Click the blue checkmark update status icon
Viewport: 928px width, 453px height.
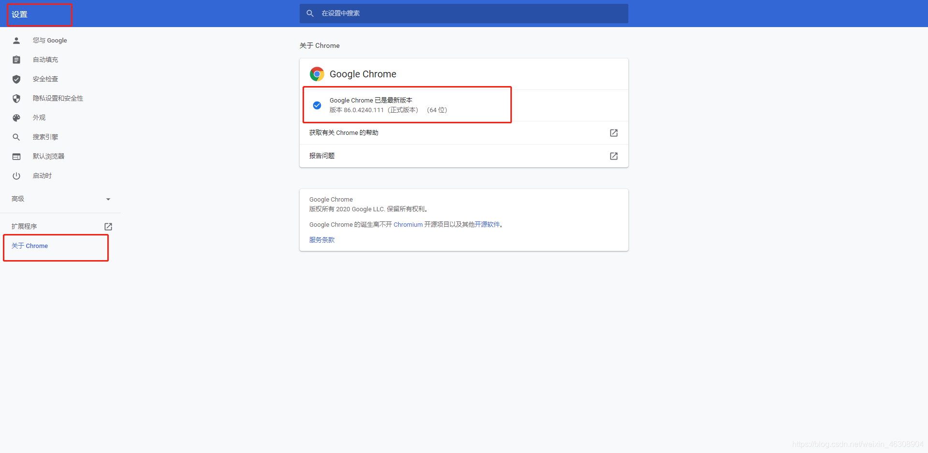click(x=317, y=105)
